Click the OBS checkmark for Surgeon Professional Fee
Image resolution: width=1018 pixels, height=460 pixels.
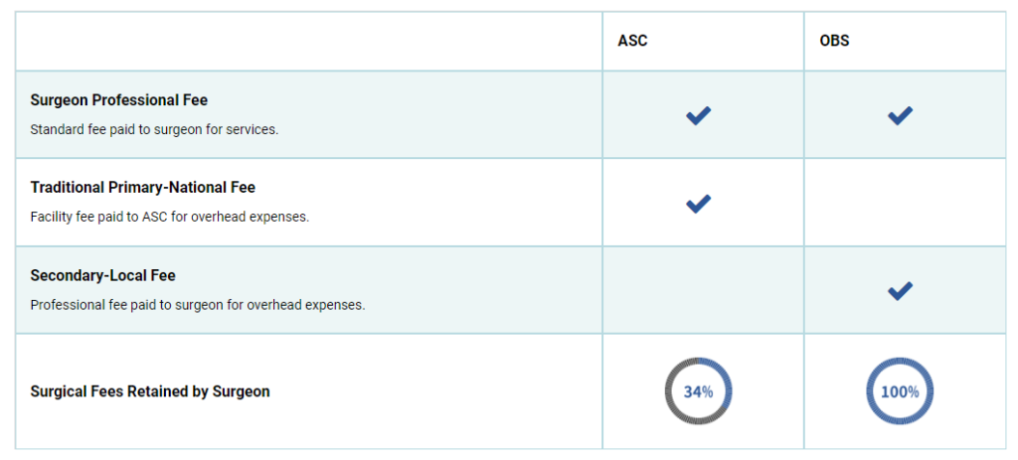click(900, 116)
